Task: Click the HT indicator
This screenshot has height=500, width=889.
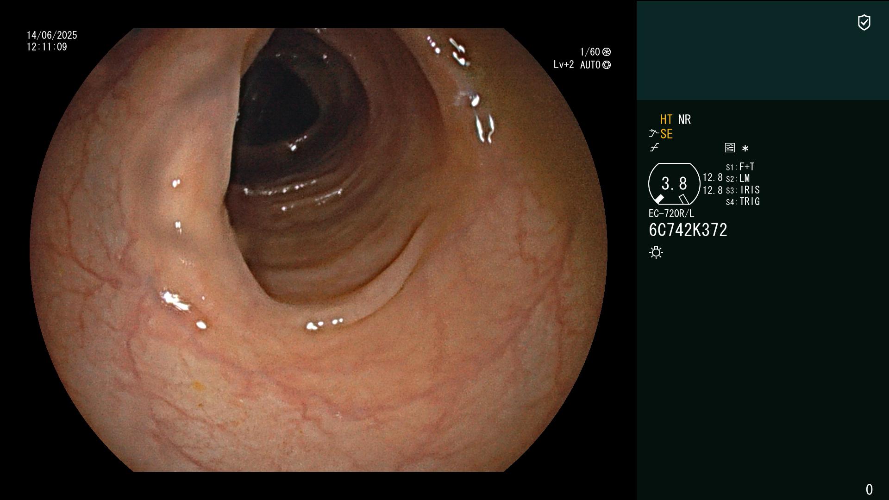Action: [666, 119]
